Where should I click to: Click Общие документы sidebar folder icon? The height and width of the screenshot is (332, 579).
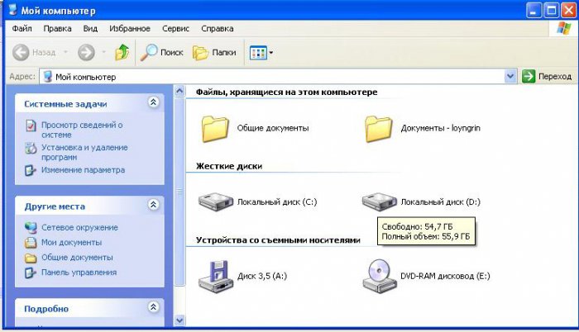point(31,258)
